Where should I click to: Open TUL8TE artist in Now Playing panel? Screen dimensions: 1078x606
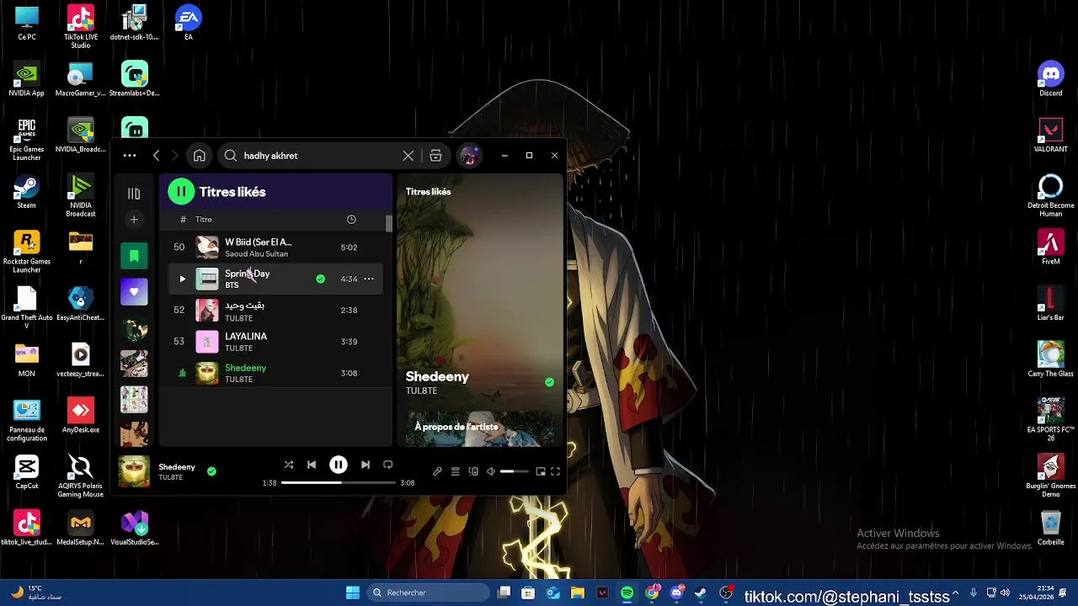click(421, 391)
